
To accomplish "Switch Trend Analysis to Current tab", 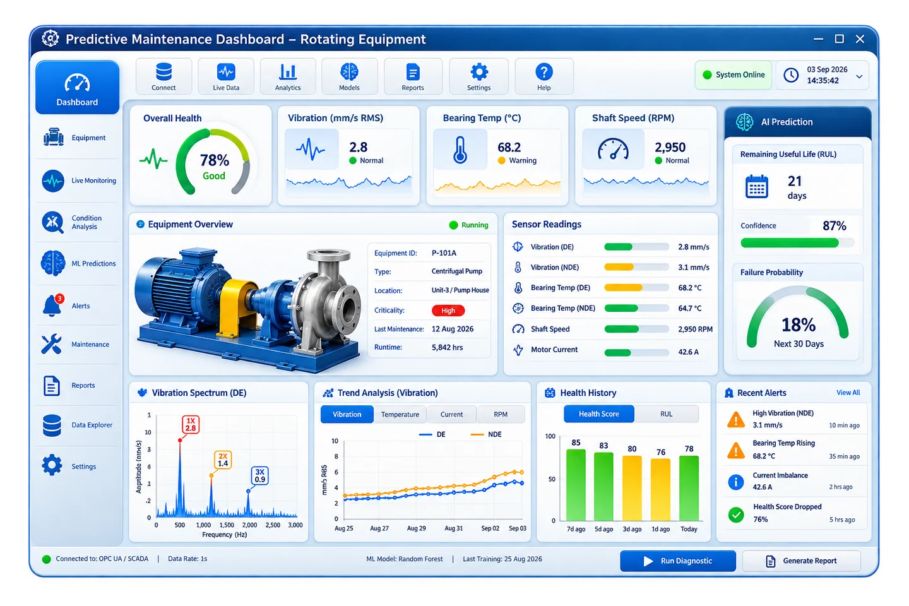I will [451, 415].
